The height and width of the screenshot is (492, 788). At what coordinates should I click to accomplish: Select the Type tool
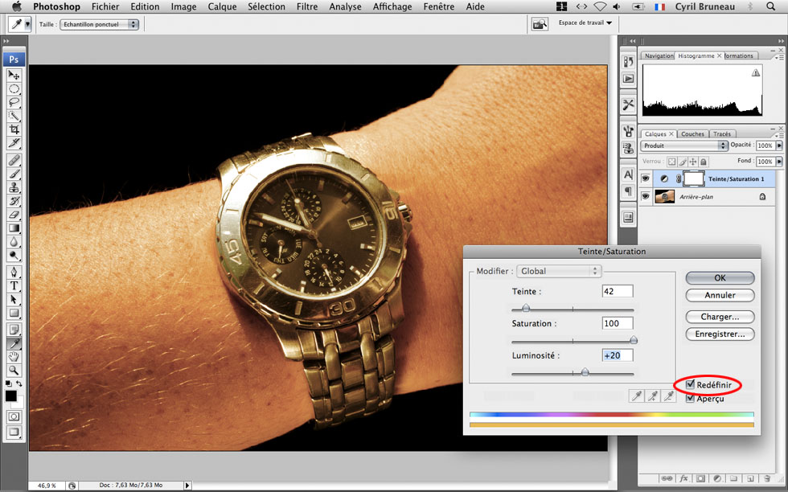click(x=14, y=286)
